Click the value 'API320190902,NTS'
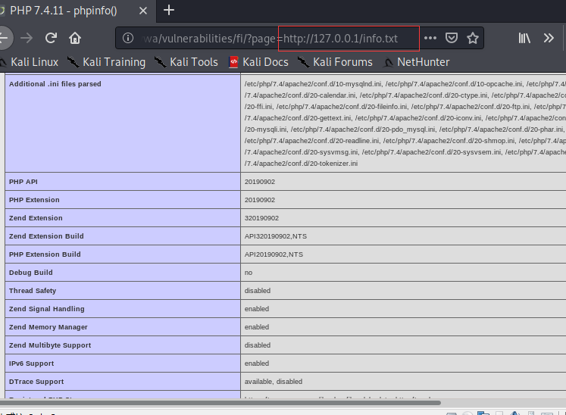Viewport: 566px width, 415px height. tap(275, 236)
